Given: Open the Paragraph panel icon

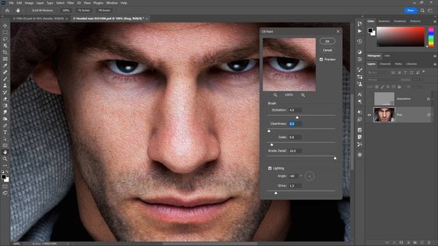Looking at the screenshot, I should coord(359,102).
